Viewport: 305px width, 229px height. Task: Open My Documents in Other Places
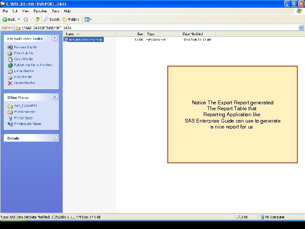[25, 112]
